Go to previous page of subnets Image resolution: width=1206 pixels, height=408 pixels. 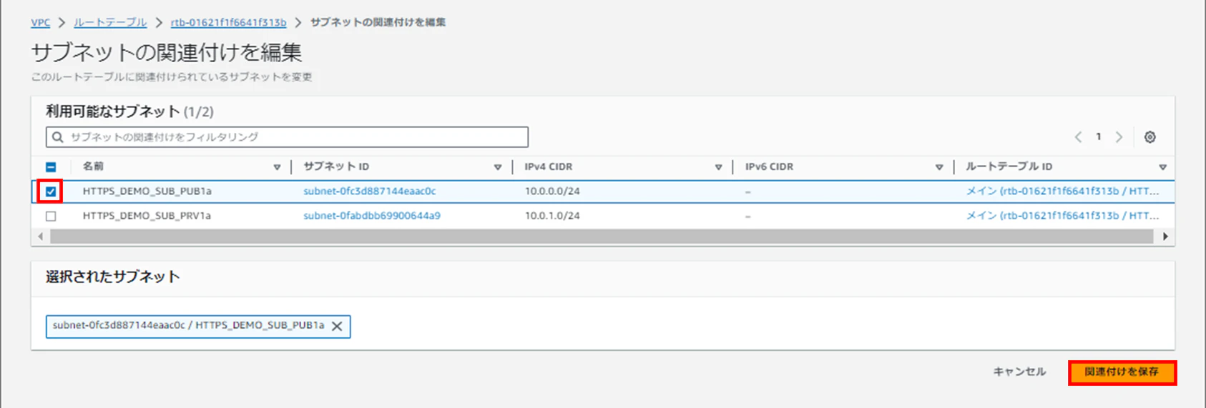coord(1078,137)
